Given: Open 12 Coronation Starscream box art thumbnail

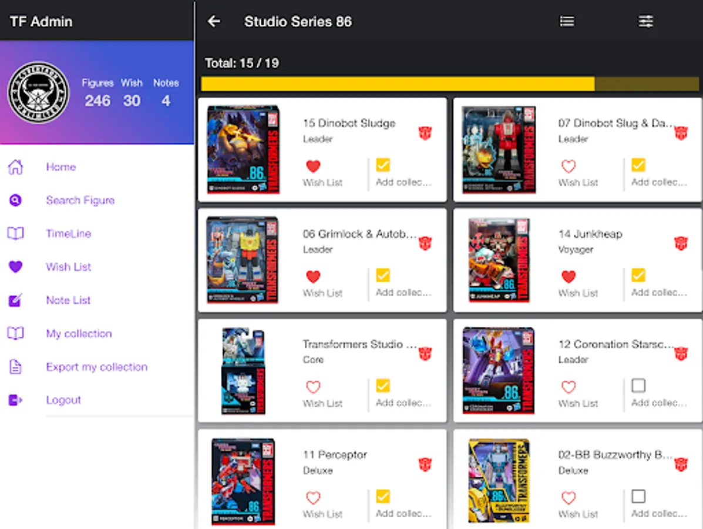Looking at the screenshot, I should pyautogui.click(x=499, y=370).
